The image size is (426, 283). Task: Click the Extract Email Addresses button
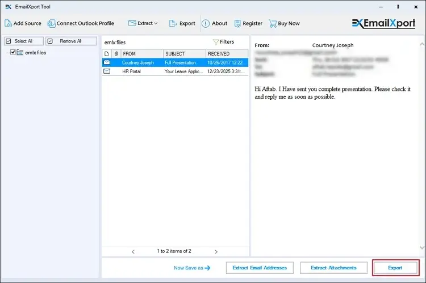[260, 268]
